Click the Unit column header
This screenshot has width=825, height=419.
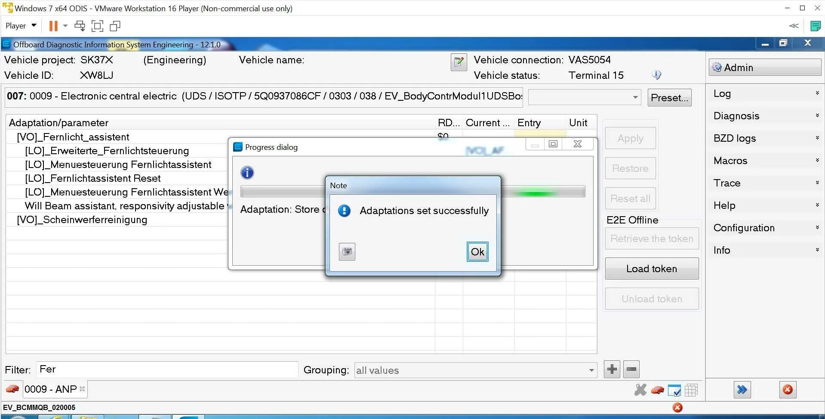pos(582,123)
